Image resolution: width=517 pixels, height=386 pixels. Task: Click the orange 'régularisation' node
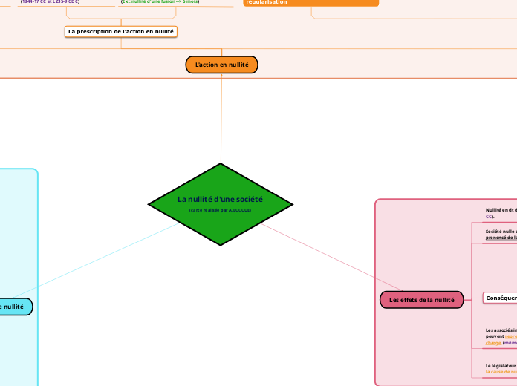coord(311,3)
